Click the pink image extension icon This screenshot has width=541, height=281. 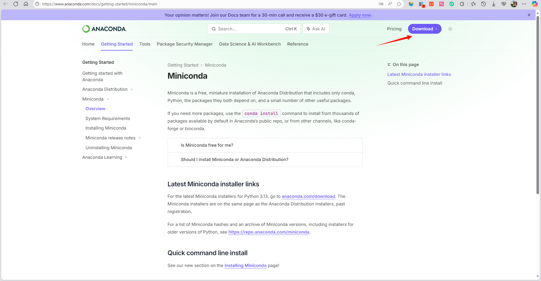[442, 4]
